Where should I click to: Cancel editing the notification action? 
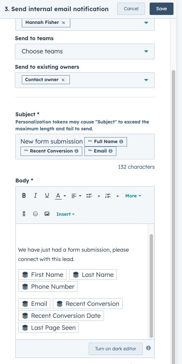click(x=131, y=9)
